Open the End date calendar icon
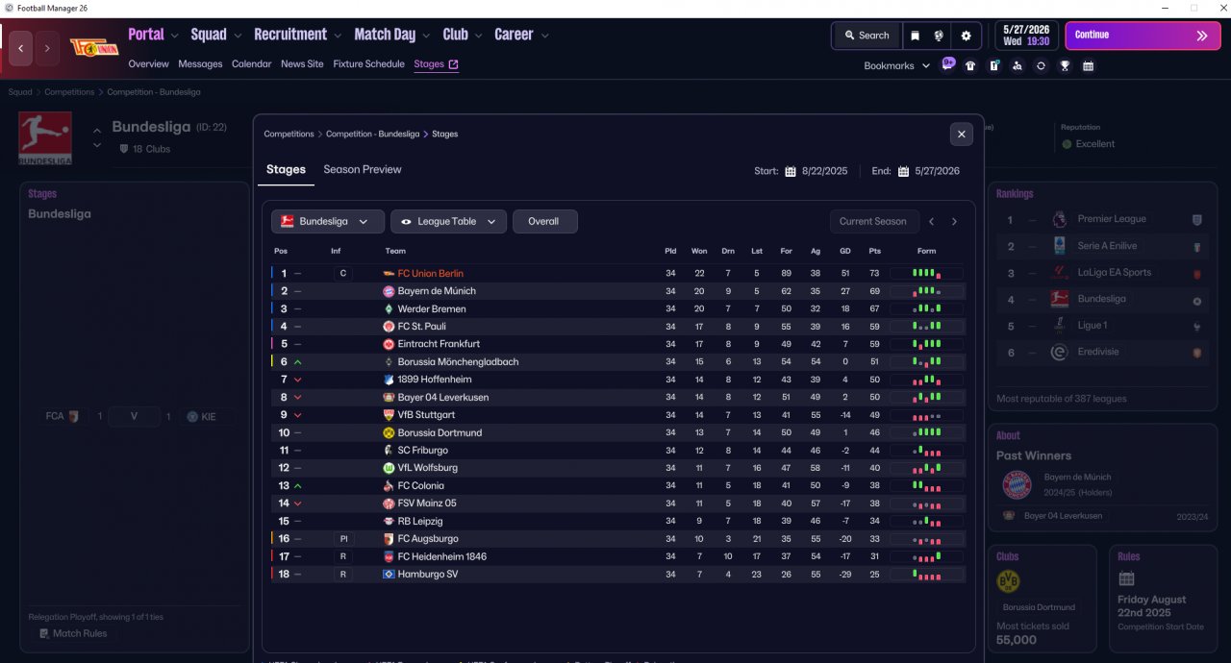Viewport: 1231px width, 663px height. pos(904,171)
